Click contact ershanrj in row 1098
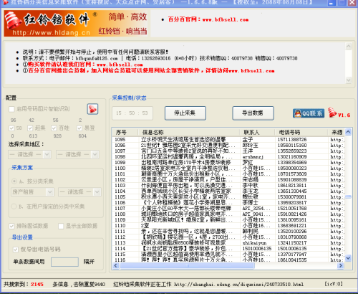 point(253,157)
